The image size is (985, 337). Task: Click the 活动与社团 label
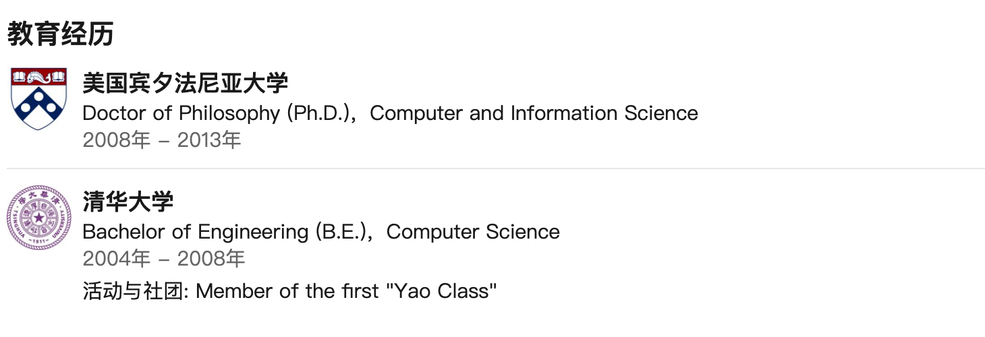pos(138,291)
